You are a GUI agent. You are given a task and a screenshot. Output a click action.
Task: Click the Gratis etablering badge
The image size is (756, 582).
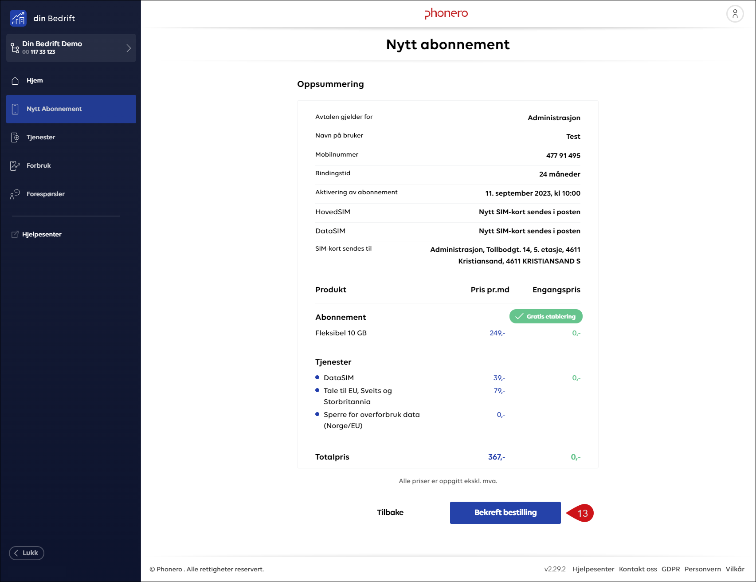point(546,316)
